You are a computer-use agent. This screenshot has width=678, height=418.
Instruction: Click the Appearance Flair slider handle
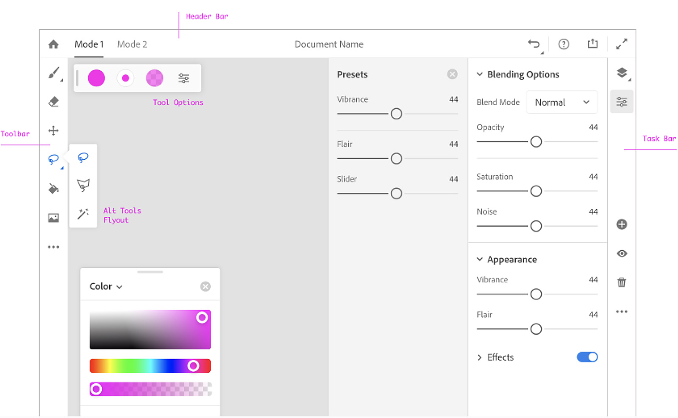[536, 329]
